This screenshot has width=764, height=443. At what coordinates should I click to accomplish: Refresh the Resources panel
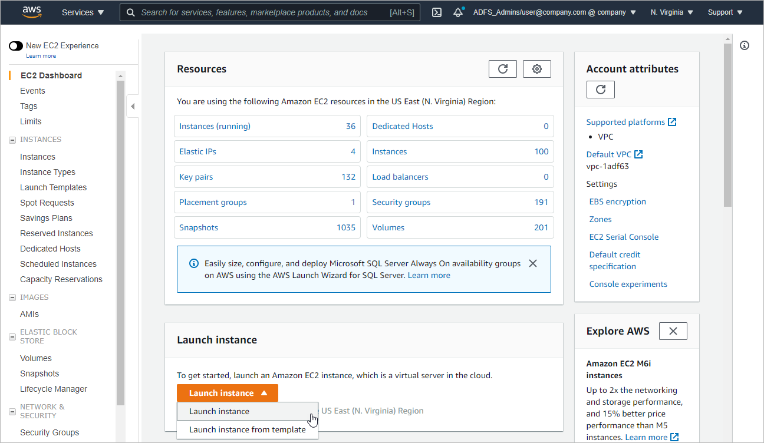pos(502,69)
